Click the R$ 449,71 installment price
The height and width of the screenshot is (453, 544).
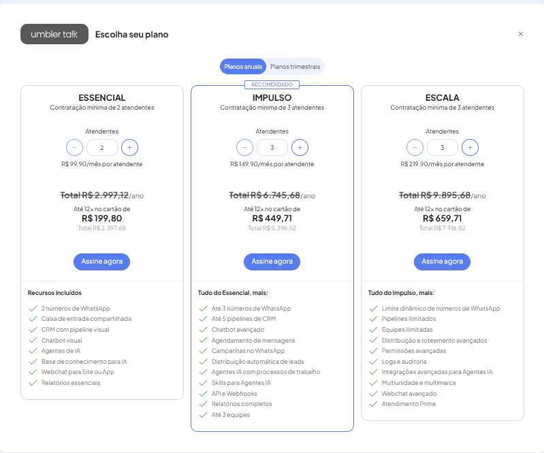[272, 219]
